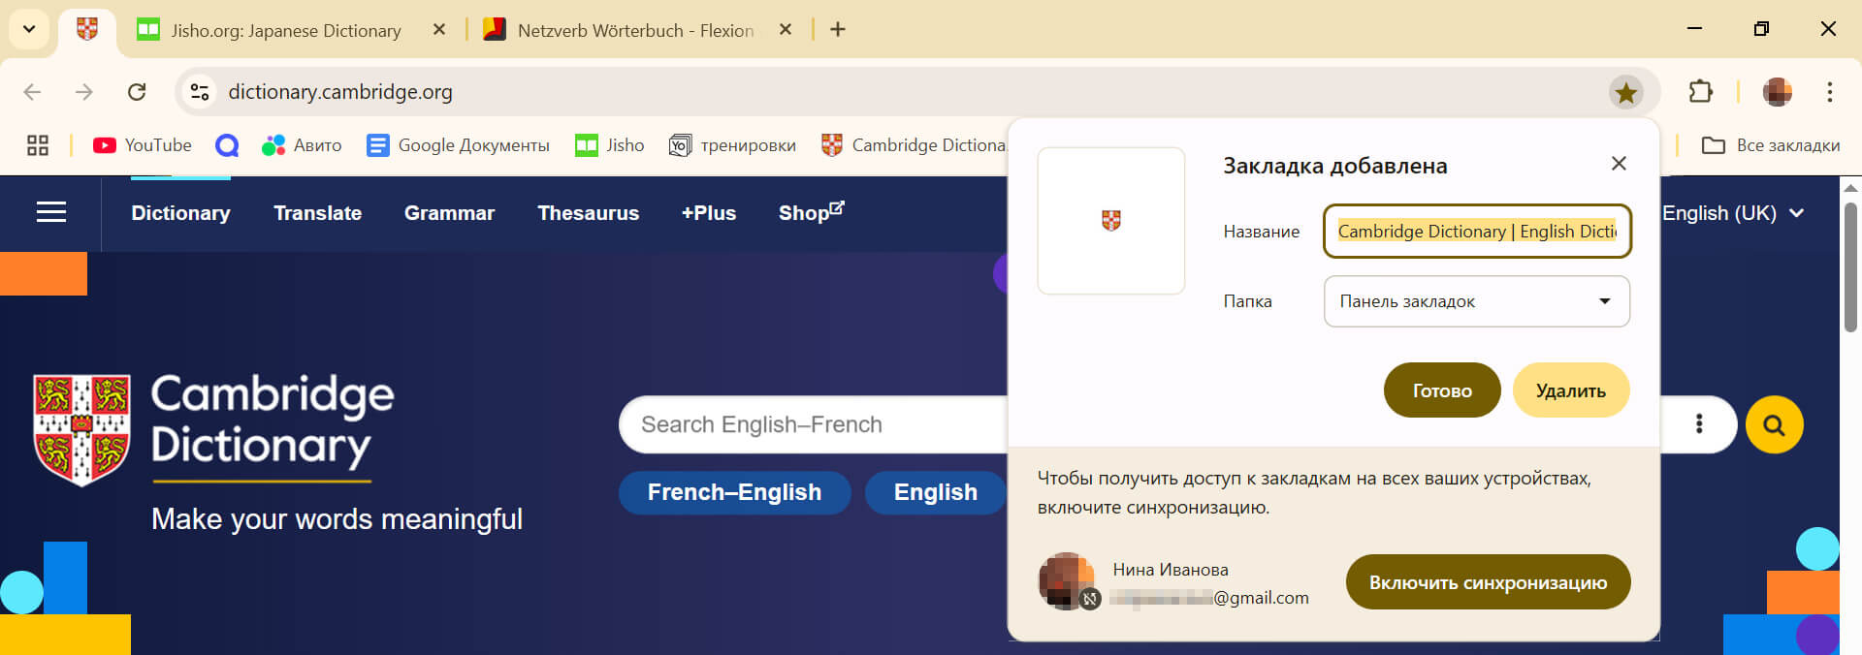This screenshot has width=1862, height=655.
Task: Click the Готово button
Action: 1441,390
